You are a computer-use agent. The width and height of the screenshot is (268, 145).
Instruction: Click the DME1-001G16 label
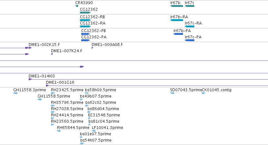coord(60,82)
